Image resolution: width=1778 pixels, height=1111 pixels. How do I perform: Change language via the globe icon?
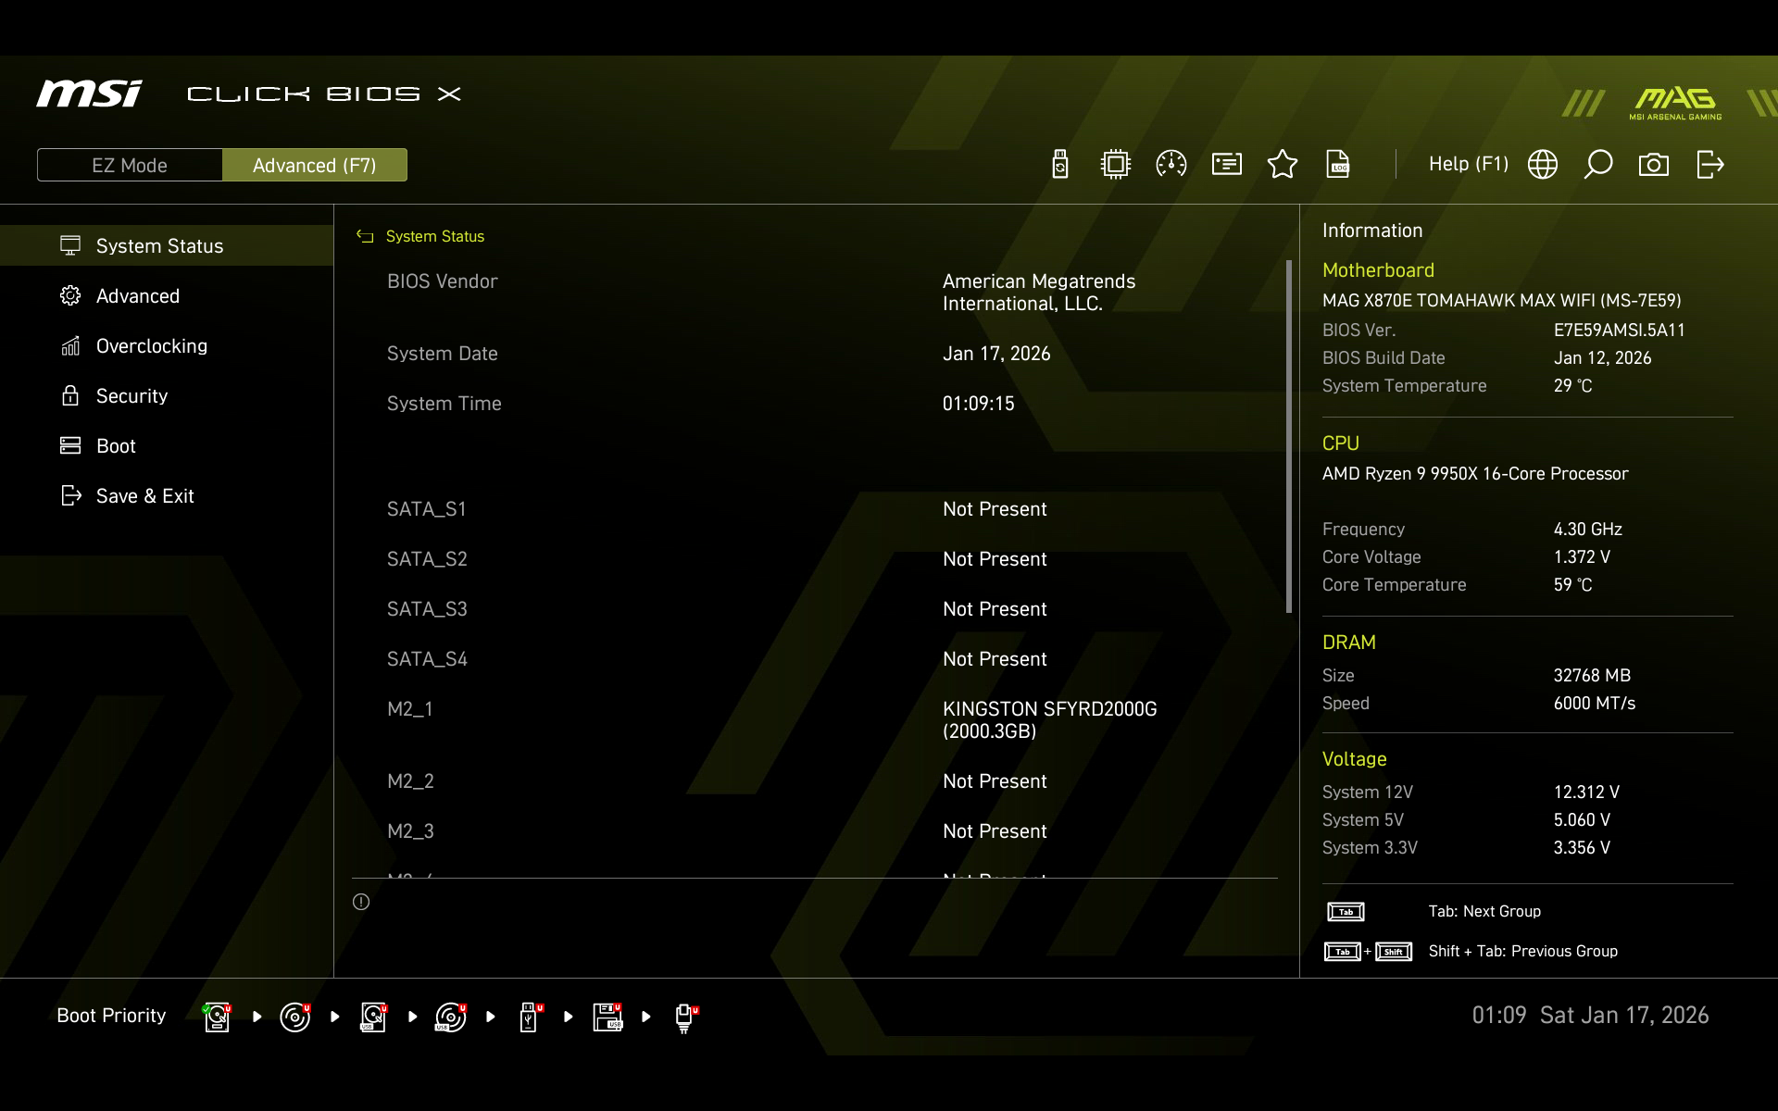pyautogui.click(x=1543, y=165)
